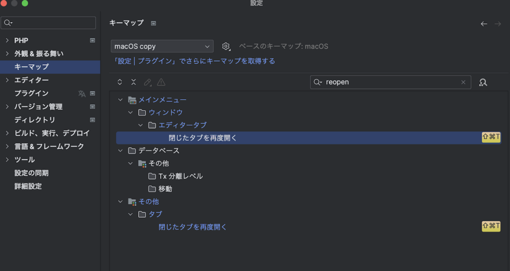Expand the 言語 & フレームワーク section
Image resolution: width=510 pixels, height=271 pixels.
[x=7, y=146]
